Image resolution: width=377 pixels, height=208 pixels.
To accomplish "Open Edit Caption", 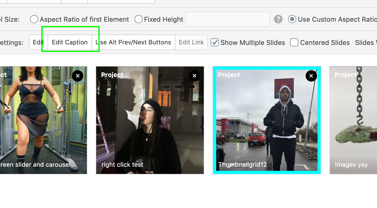I will click(70, 42).
